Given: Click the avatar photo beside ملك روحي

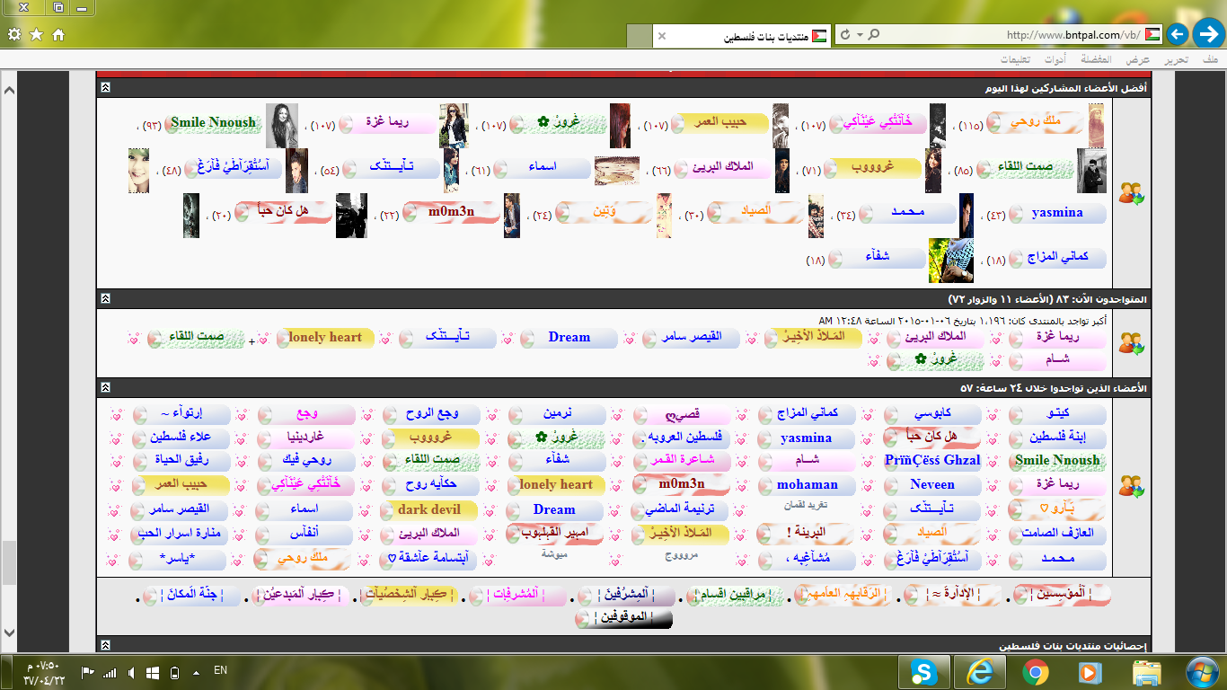Looking at the screenshot, I should (1097, 125).
